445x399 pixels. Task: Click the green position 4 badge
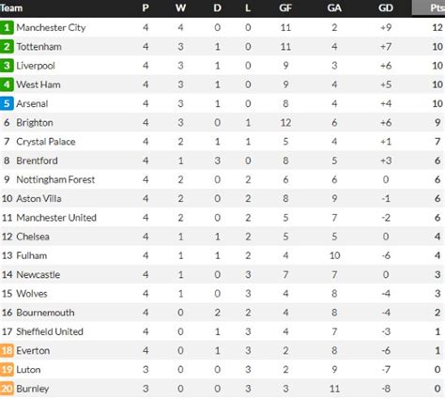tap(7, 84)
